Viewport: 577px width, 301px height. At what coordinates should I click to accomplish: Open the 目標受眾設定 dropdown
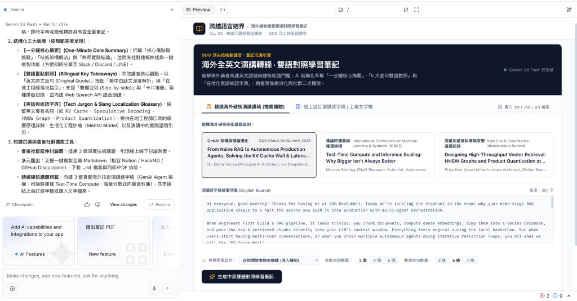(x=279, y=260)
